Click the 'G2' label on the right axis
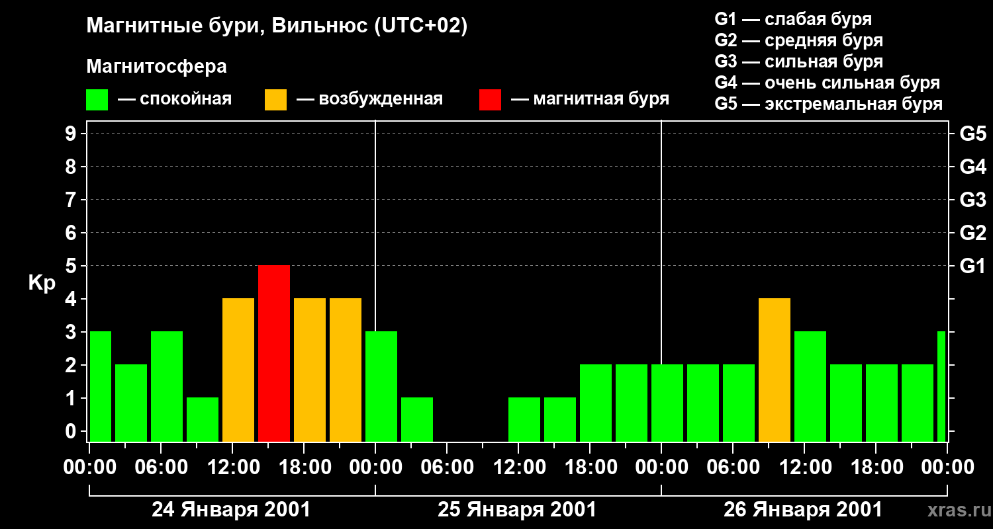 pyautogui.click(x=972, y=233)
